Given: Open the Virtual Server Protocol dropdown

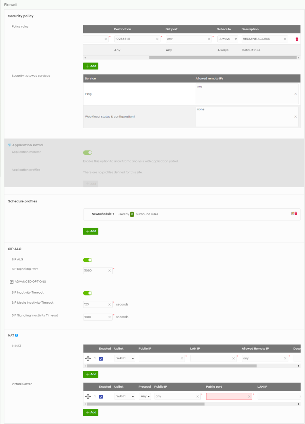Looking at the screenshot, I should coord(145,397).
